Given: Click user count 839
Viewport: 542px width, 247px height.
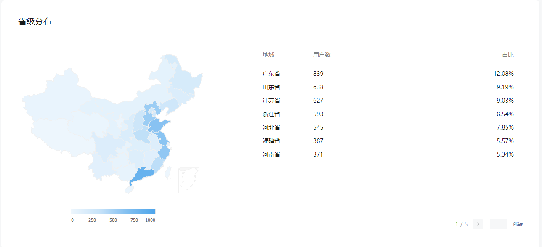Looking at the screenshot, I should (x=318, y=74).
